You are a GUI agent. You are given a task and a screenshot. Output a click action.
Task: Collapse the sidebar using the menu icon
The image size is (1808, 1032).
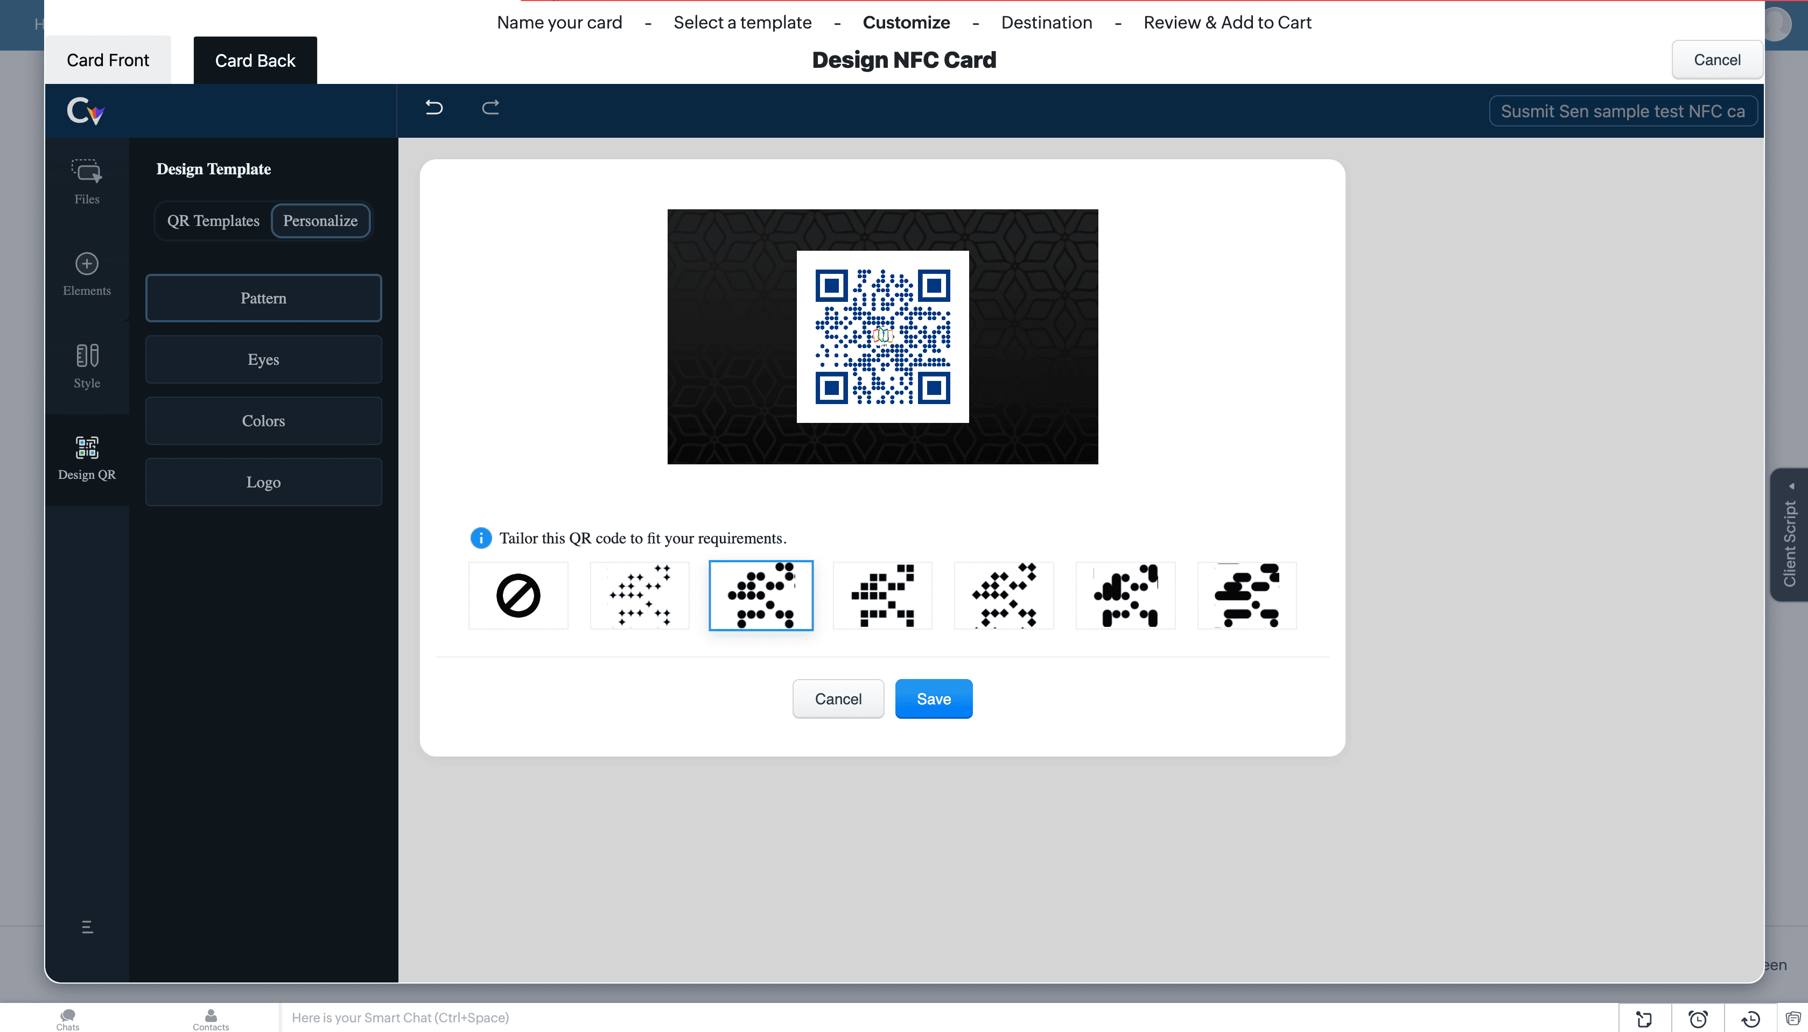87,927
